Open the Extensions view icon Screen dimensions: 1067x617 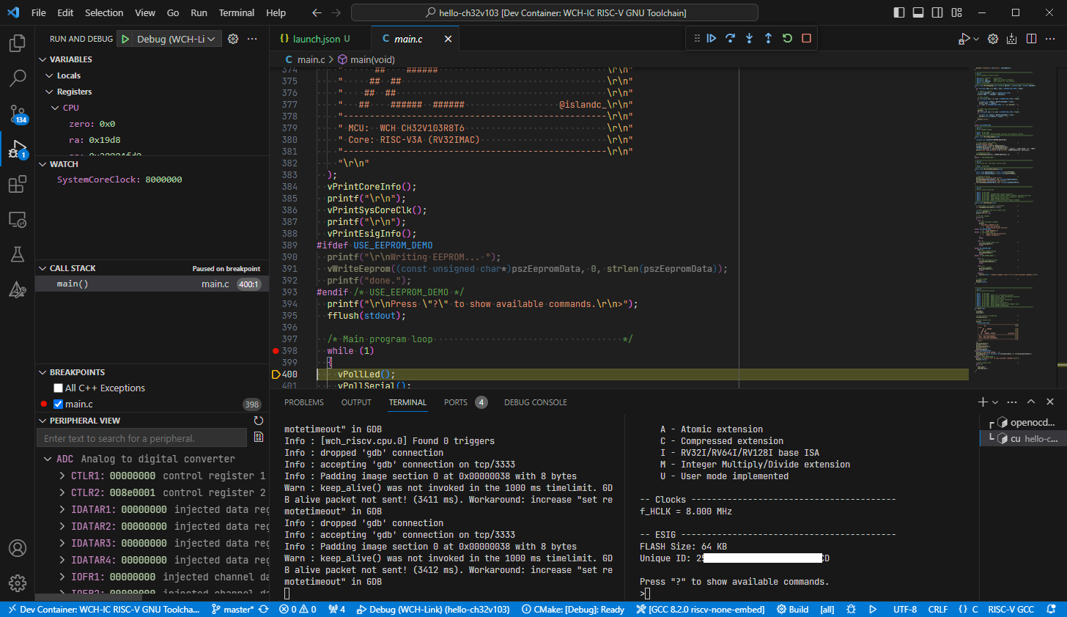click(x=18, y=184)
